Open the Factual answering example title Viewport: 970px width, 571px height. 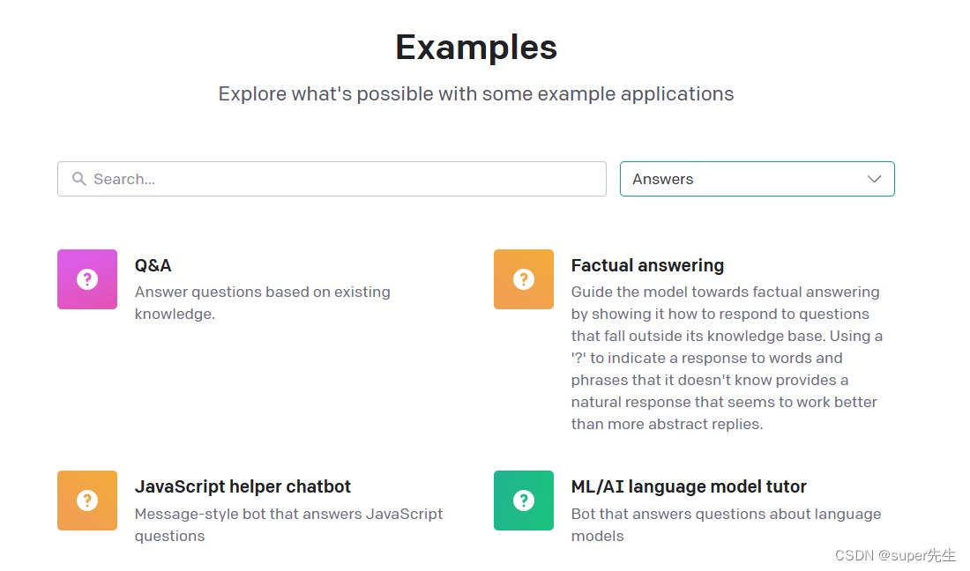coord(647,266)
